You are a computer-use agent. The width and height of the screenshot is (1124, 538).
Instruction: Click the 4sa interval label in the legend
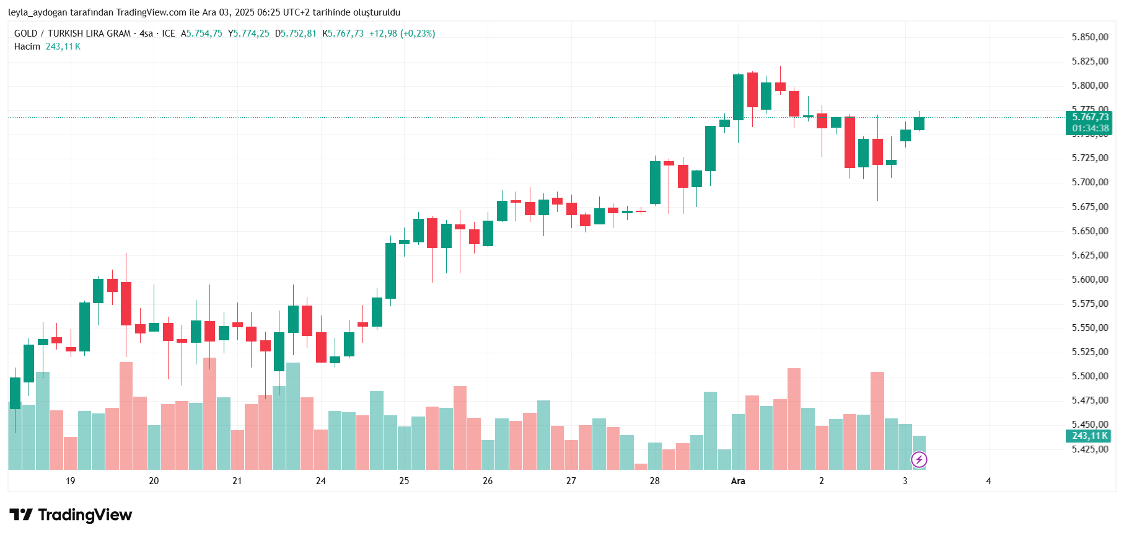coord(146,33)
